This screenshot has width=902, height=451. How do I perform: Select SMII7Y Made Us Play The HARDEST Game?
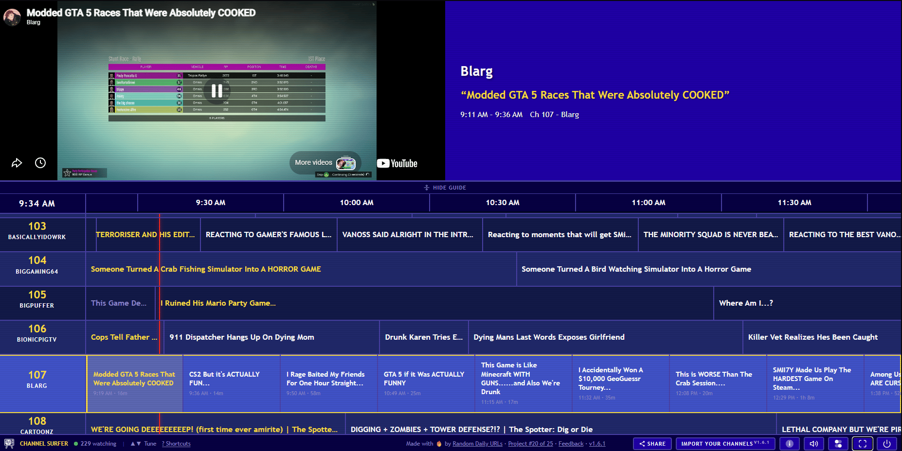(x=816, y=383)
